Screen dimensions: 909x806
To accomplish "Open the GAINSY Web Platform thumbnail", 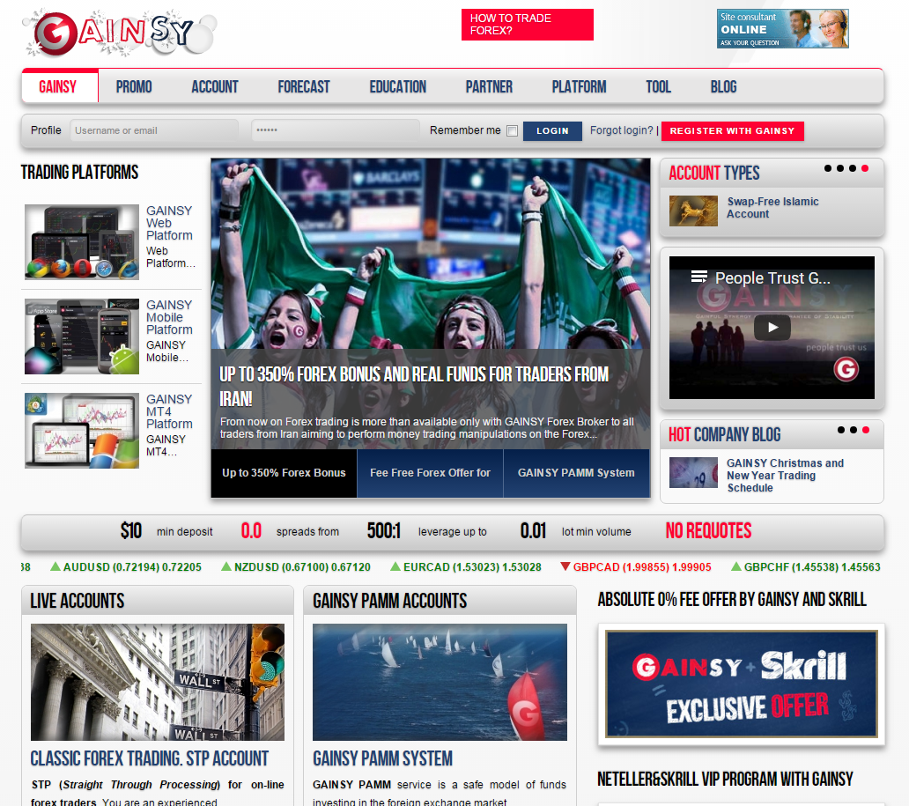I will pyautogui.click(x=82, y=241).
